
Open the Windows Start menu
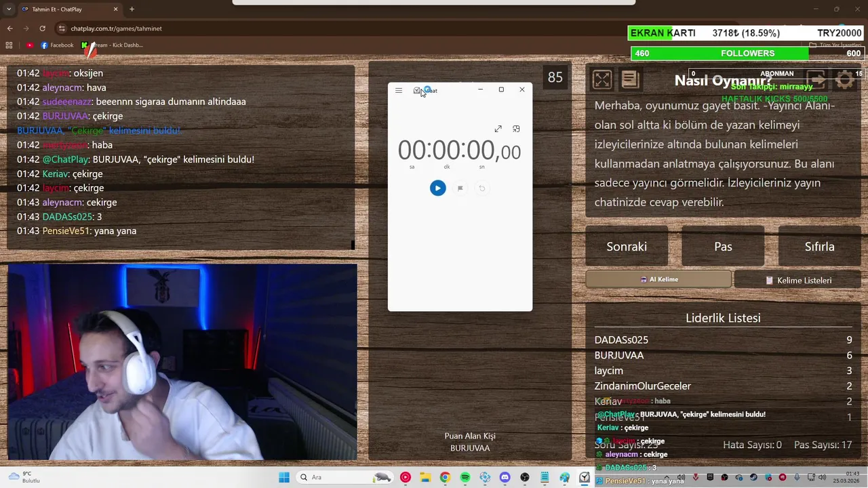point(284,477)
